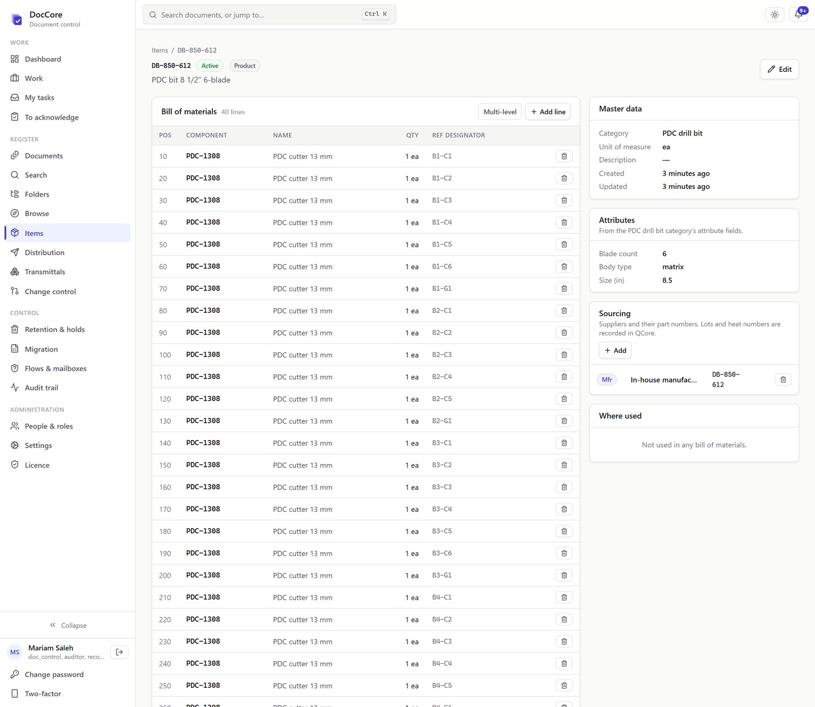
Task: Remove the BOM line at position 200
Action: pos(564,575)
